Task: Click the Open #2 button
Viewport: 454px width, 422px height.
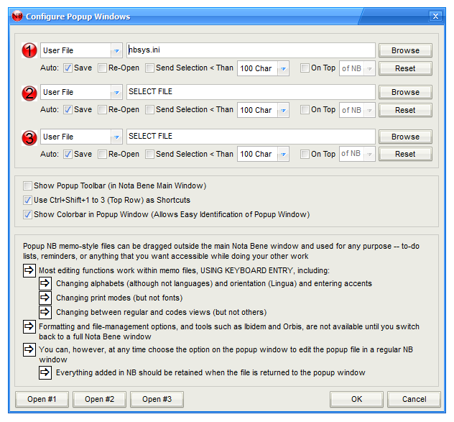Action: (x=99, y=399)
